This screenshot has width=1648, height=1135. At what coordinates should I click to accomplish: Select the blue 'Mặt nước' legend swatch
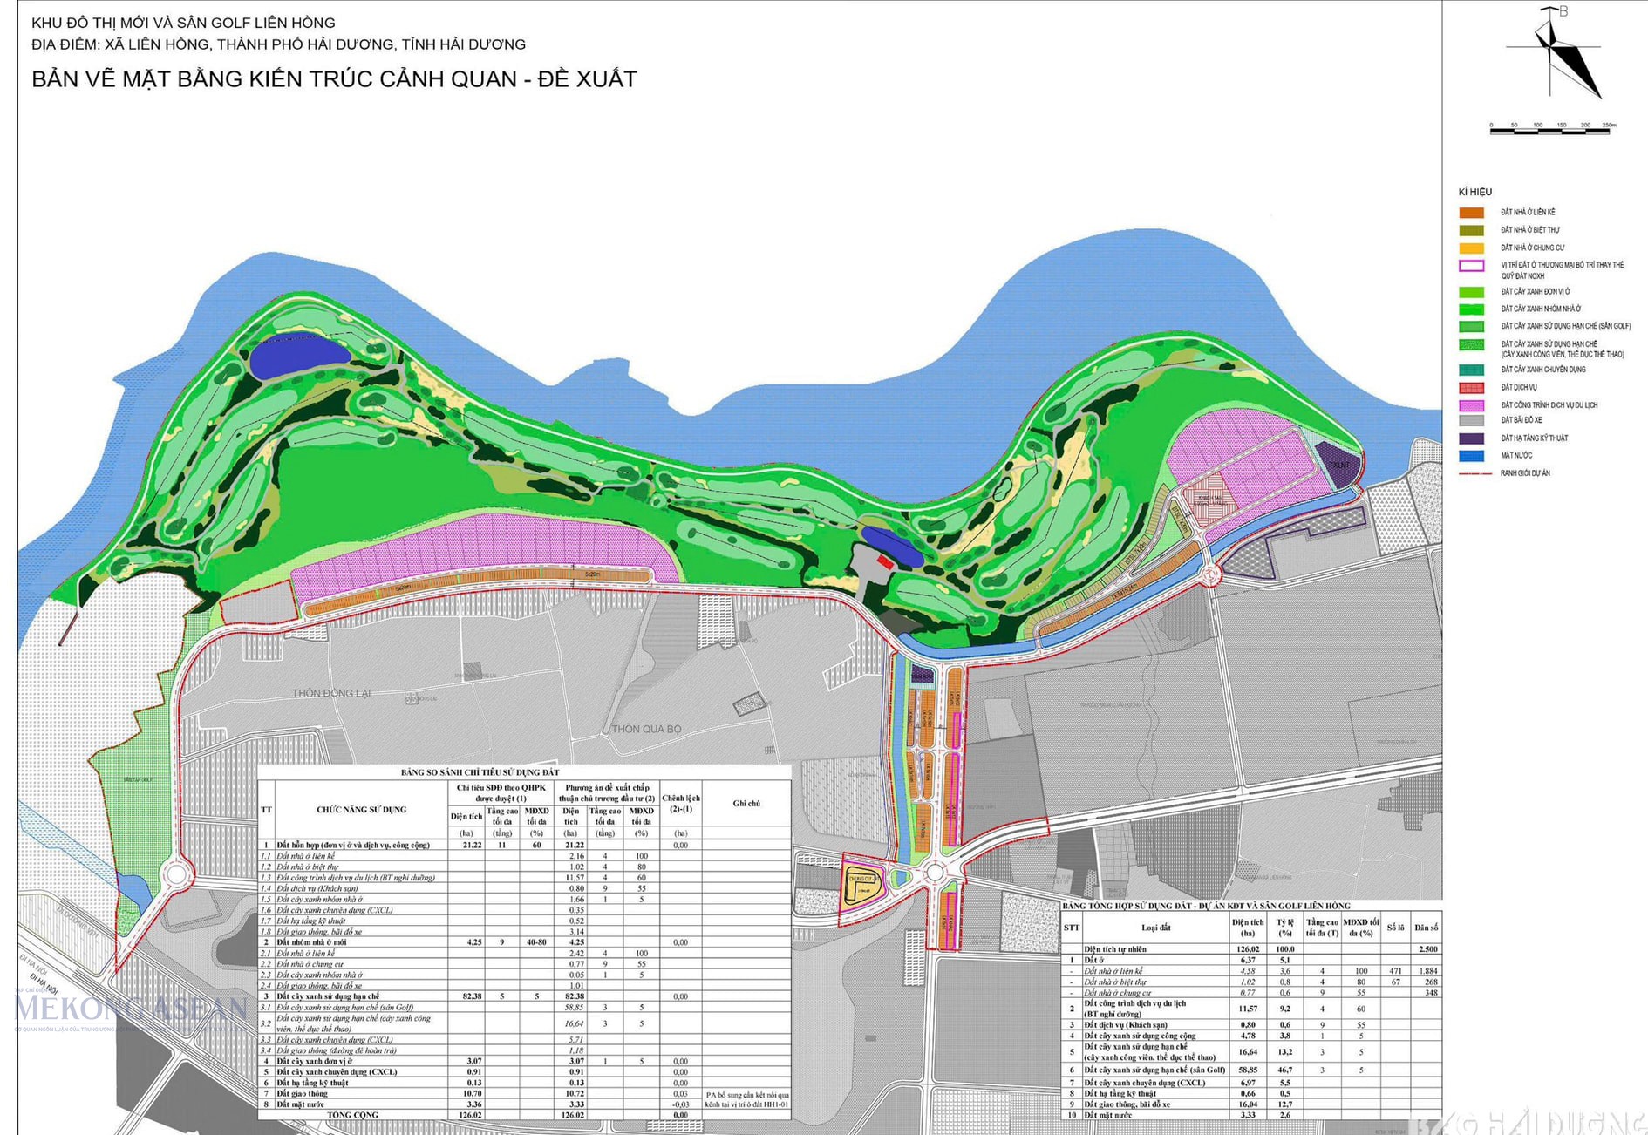(1471, 456)
